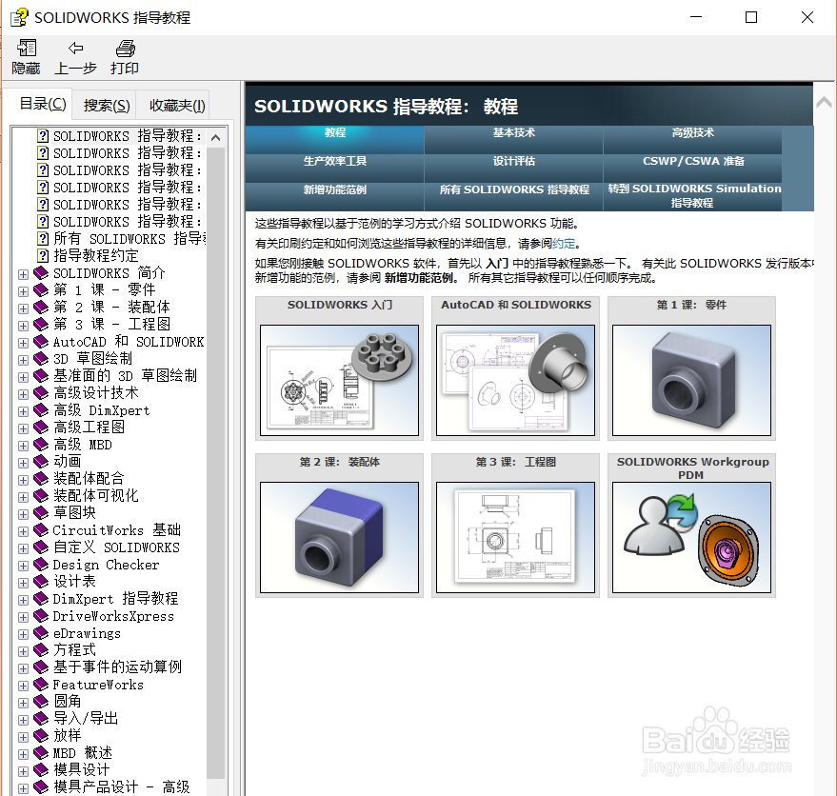
Task: Open the 第 1 课: 零件 thumbnail
Action: click(692, 380)
